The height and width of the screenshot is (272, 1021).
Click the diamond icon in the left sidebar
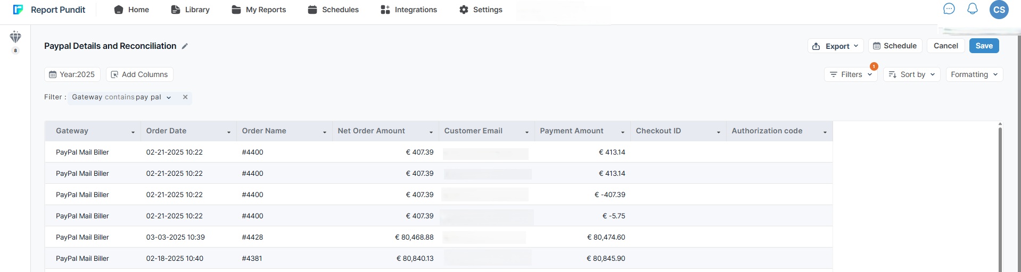click(15, 37)
